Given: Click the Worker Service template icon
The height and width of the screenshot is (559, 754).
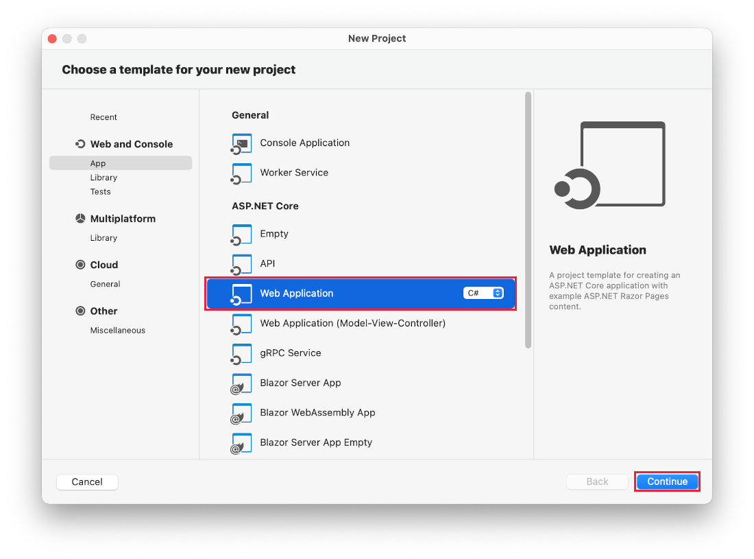Looking at the screenshot, I should tap(241, 174).
